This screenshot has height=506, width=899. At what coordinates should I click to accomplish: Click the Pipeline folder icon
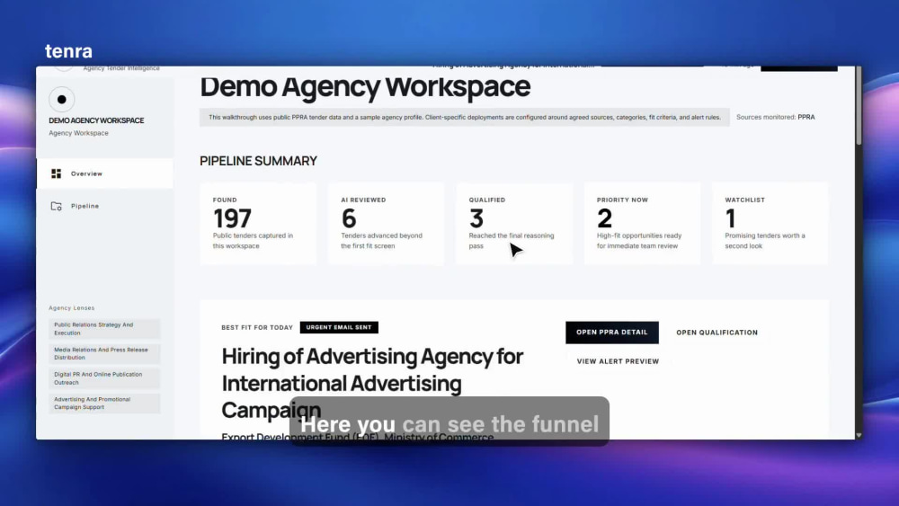coord(56,206)
